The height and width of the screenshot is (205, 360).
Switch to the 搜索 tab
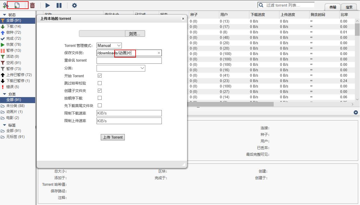[349, 7]
